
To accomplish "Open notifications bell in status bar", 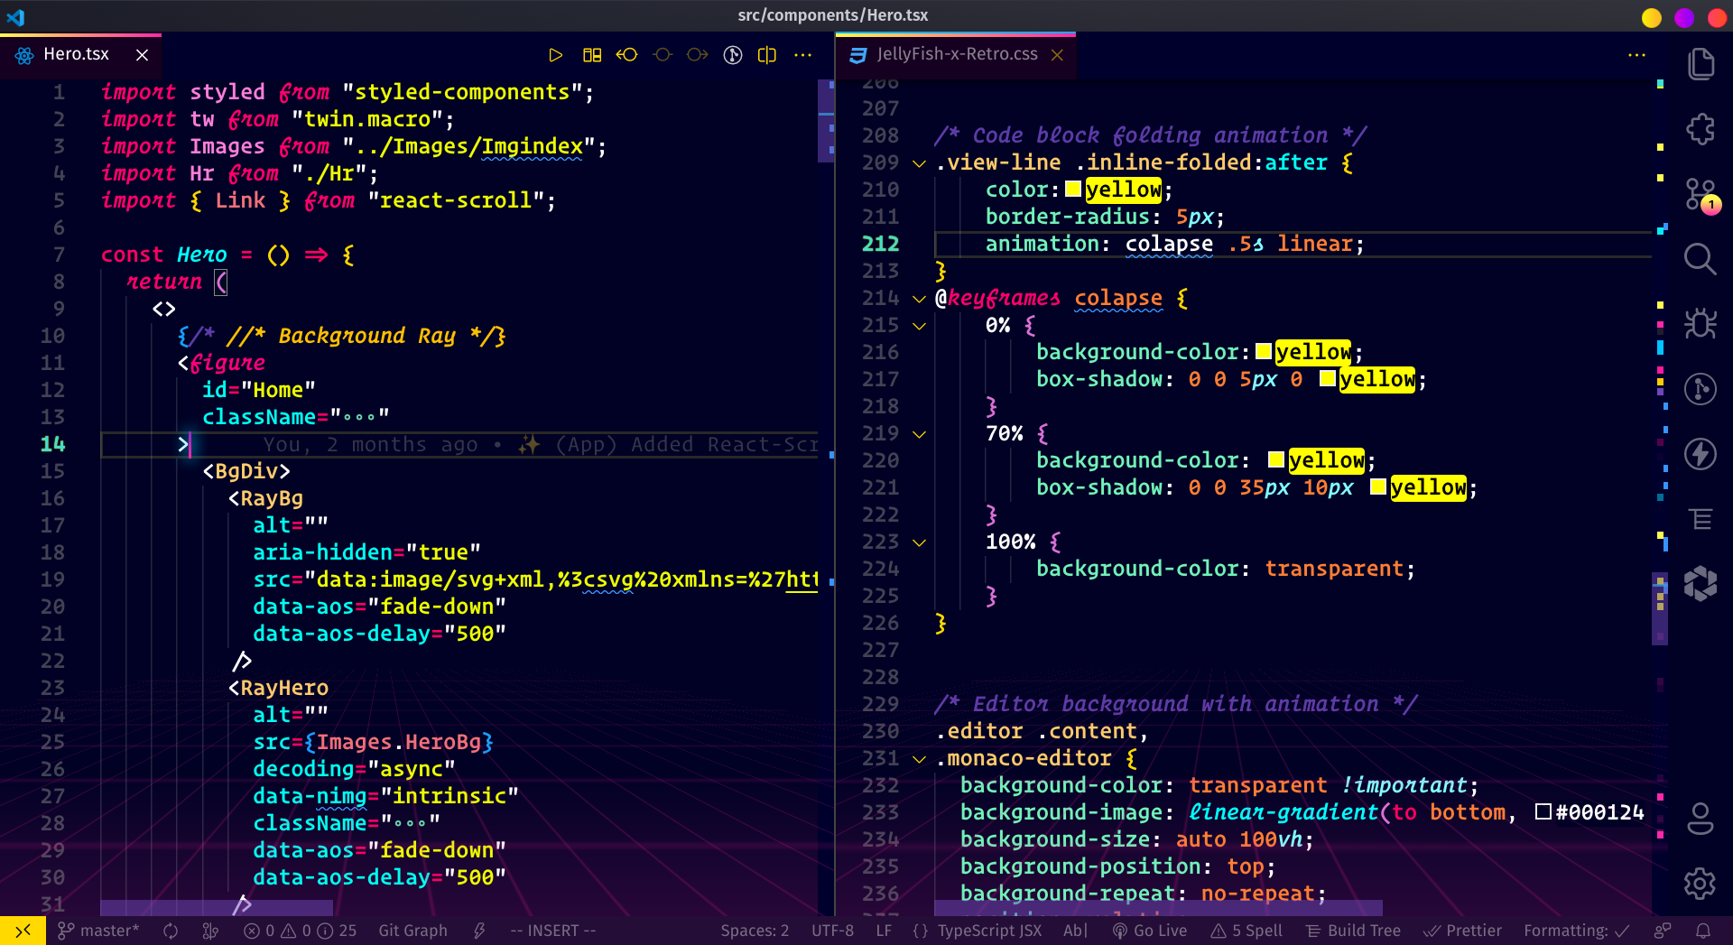I will (x=1703, y=931).
